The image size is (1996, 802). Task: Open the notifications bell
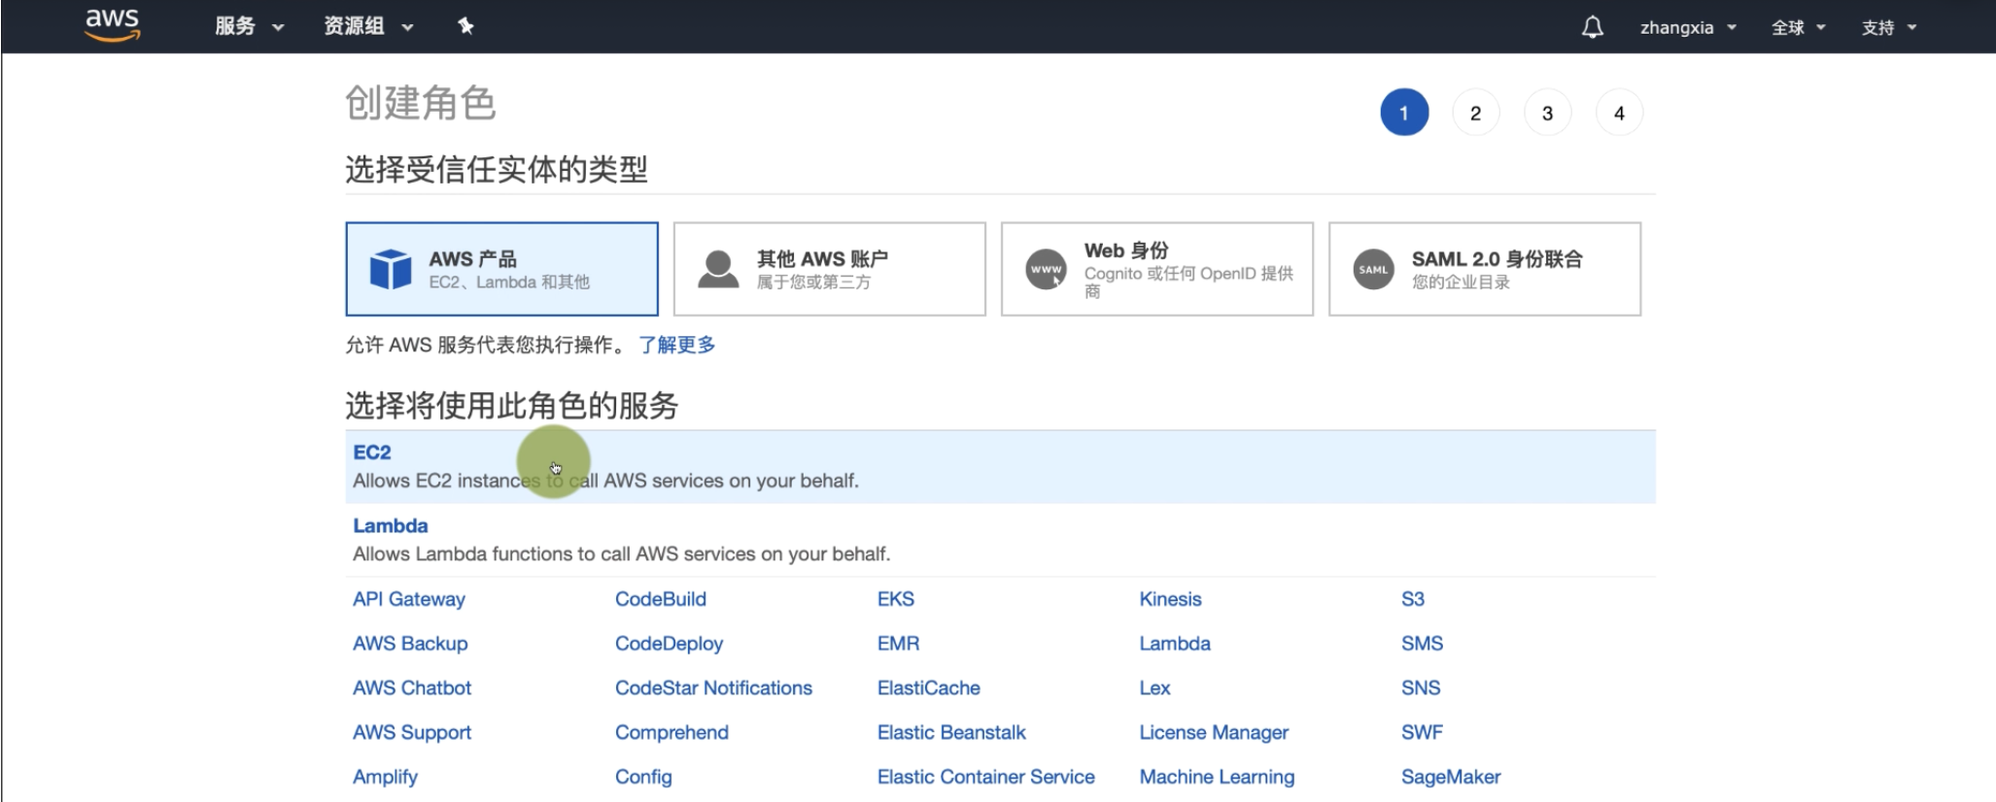[1592, 27]
